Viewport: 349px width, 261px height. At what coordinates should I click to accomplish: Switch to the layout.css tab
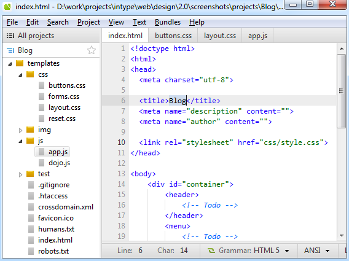(220, 36)
